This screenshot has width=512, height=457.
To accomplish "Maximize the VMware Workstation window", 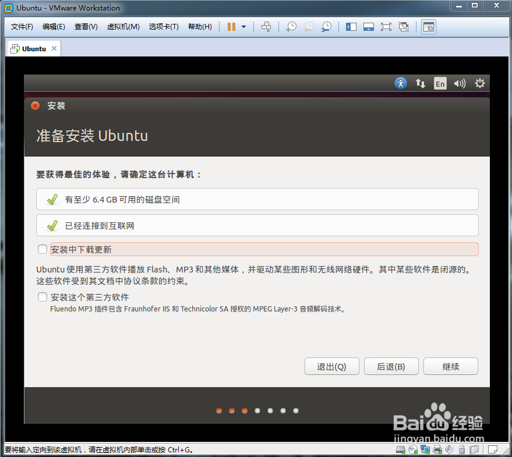I will pos(475,6).
